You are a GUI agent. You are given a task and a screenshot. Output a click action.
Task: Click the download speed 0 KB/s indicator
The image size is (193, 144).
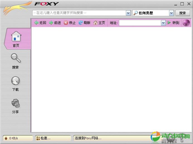point(18,138)
